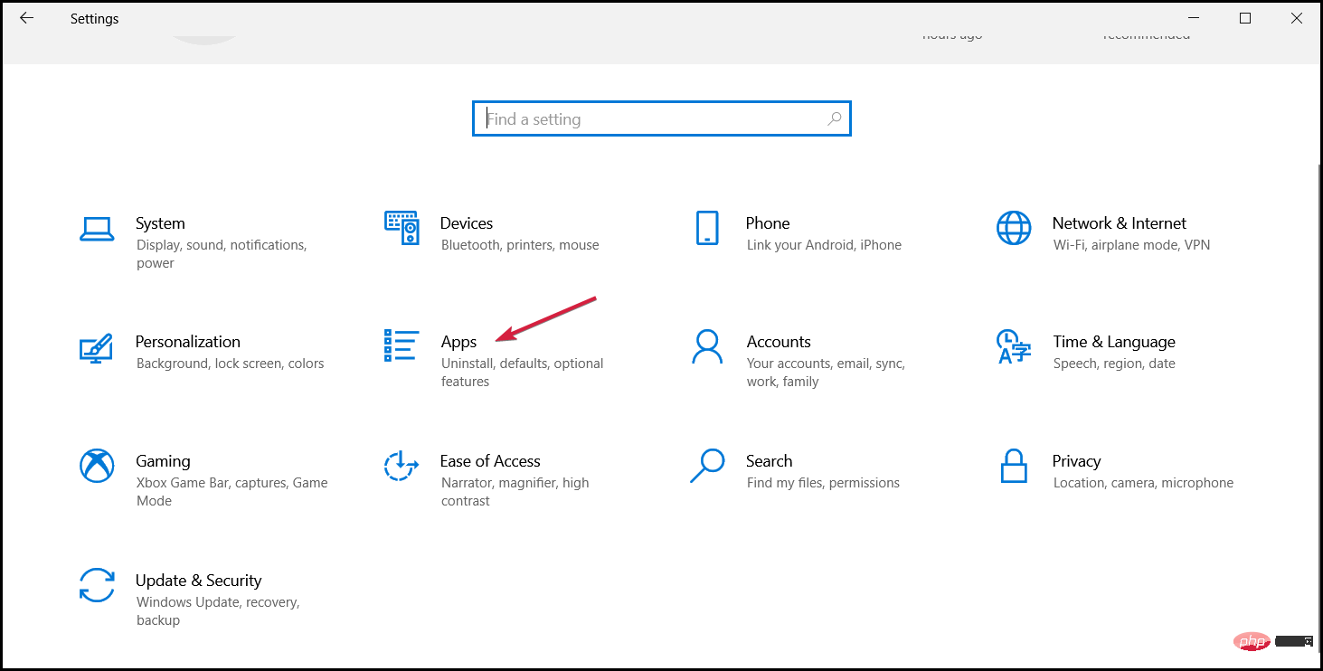Go to the Devices heading
This screenshot has width=1323, height=671.
tap(467, 223)
